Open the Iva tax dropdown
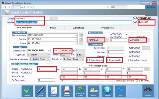This screenshot has width=159, height=99. [70, 51]
